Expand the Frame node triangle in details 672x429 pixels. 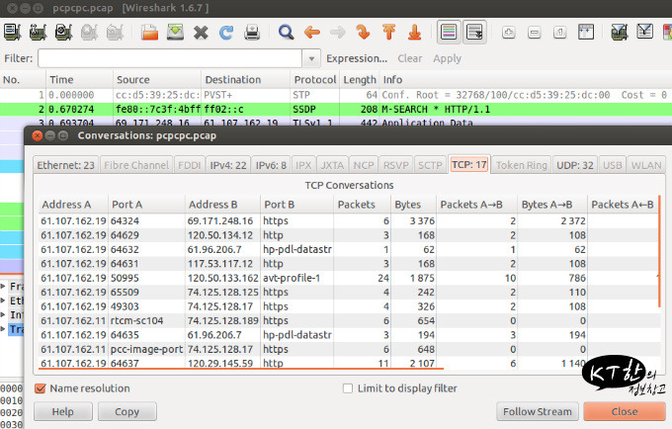(3, 286)
